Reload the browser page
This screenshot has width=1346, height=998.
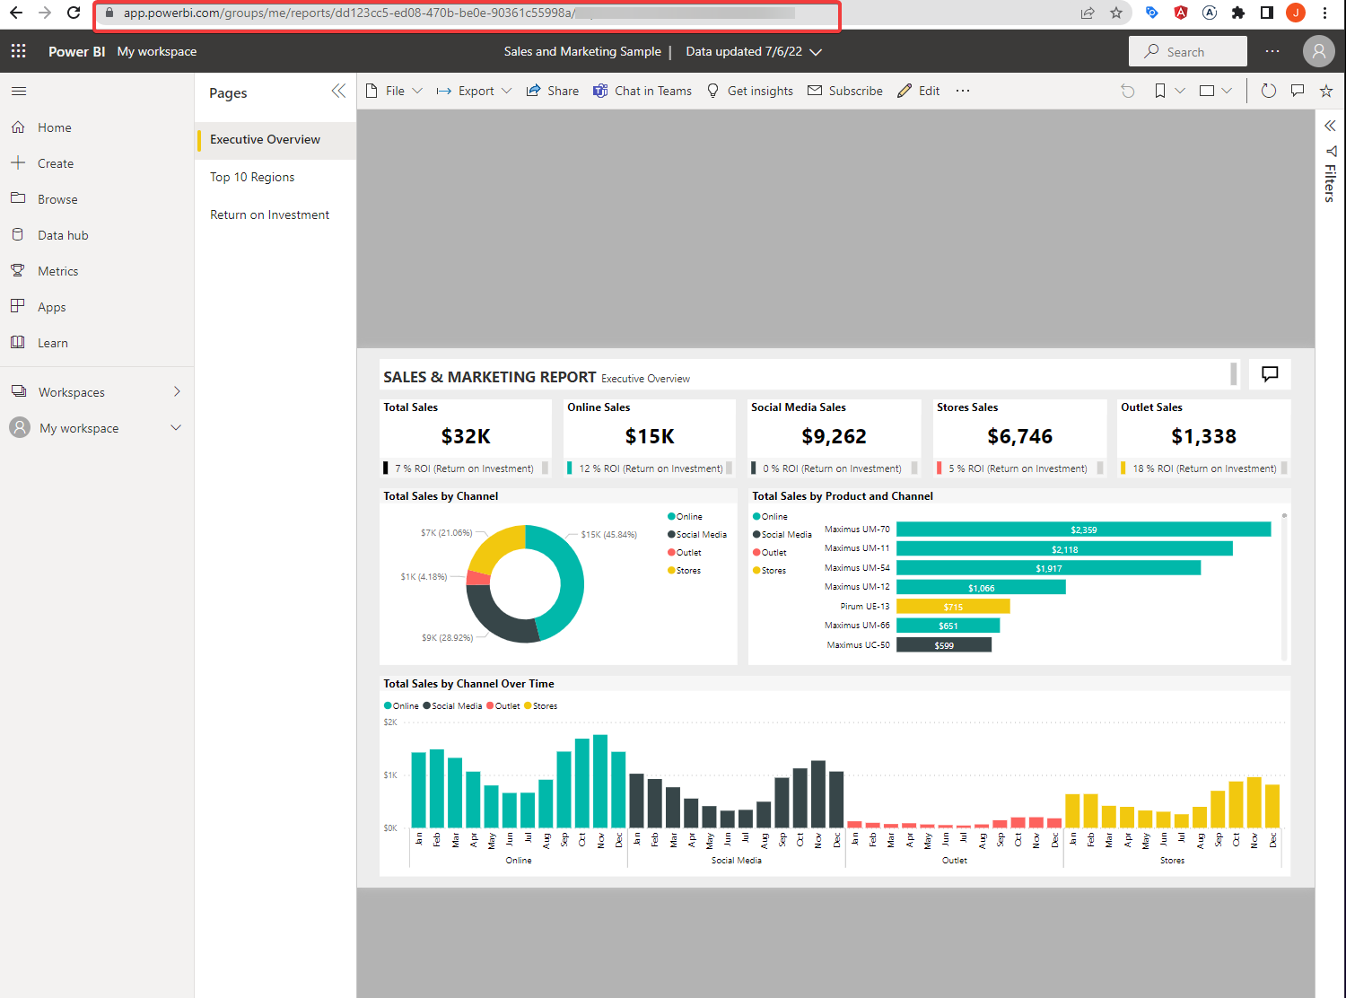74,13
